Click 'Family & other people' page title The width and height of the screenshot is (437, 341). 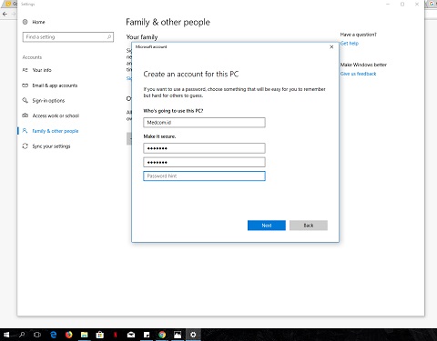coord(168,22)
